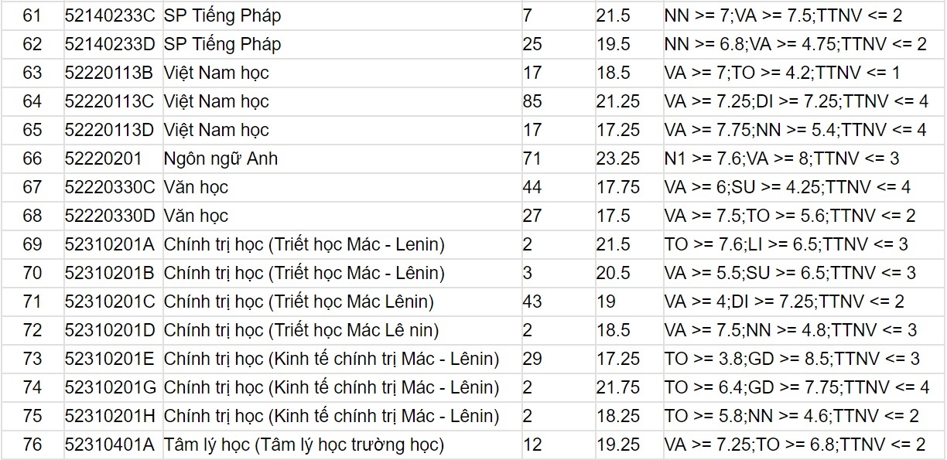
Task: Click the condition cell starting with N1 >= 7.6
Action: click(x=781, y=158)
